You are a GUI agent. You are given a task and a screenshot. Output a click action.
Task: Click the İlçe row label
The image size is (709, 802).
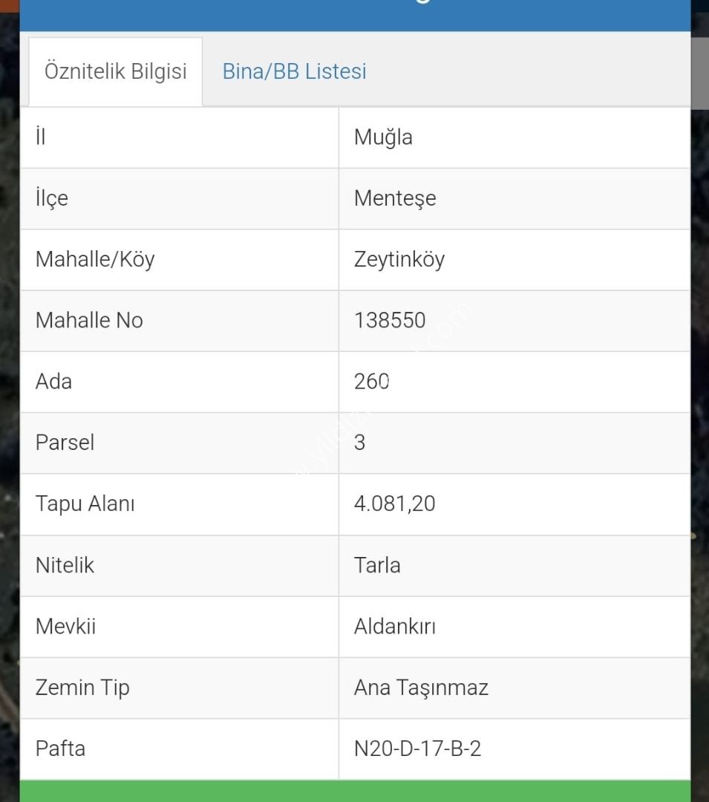click(x=52, y=198)
